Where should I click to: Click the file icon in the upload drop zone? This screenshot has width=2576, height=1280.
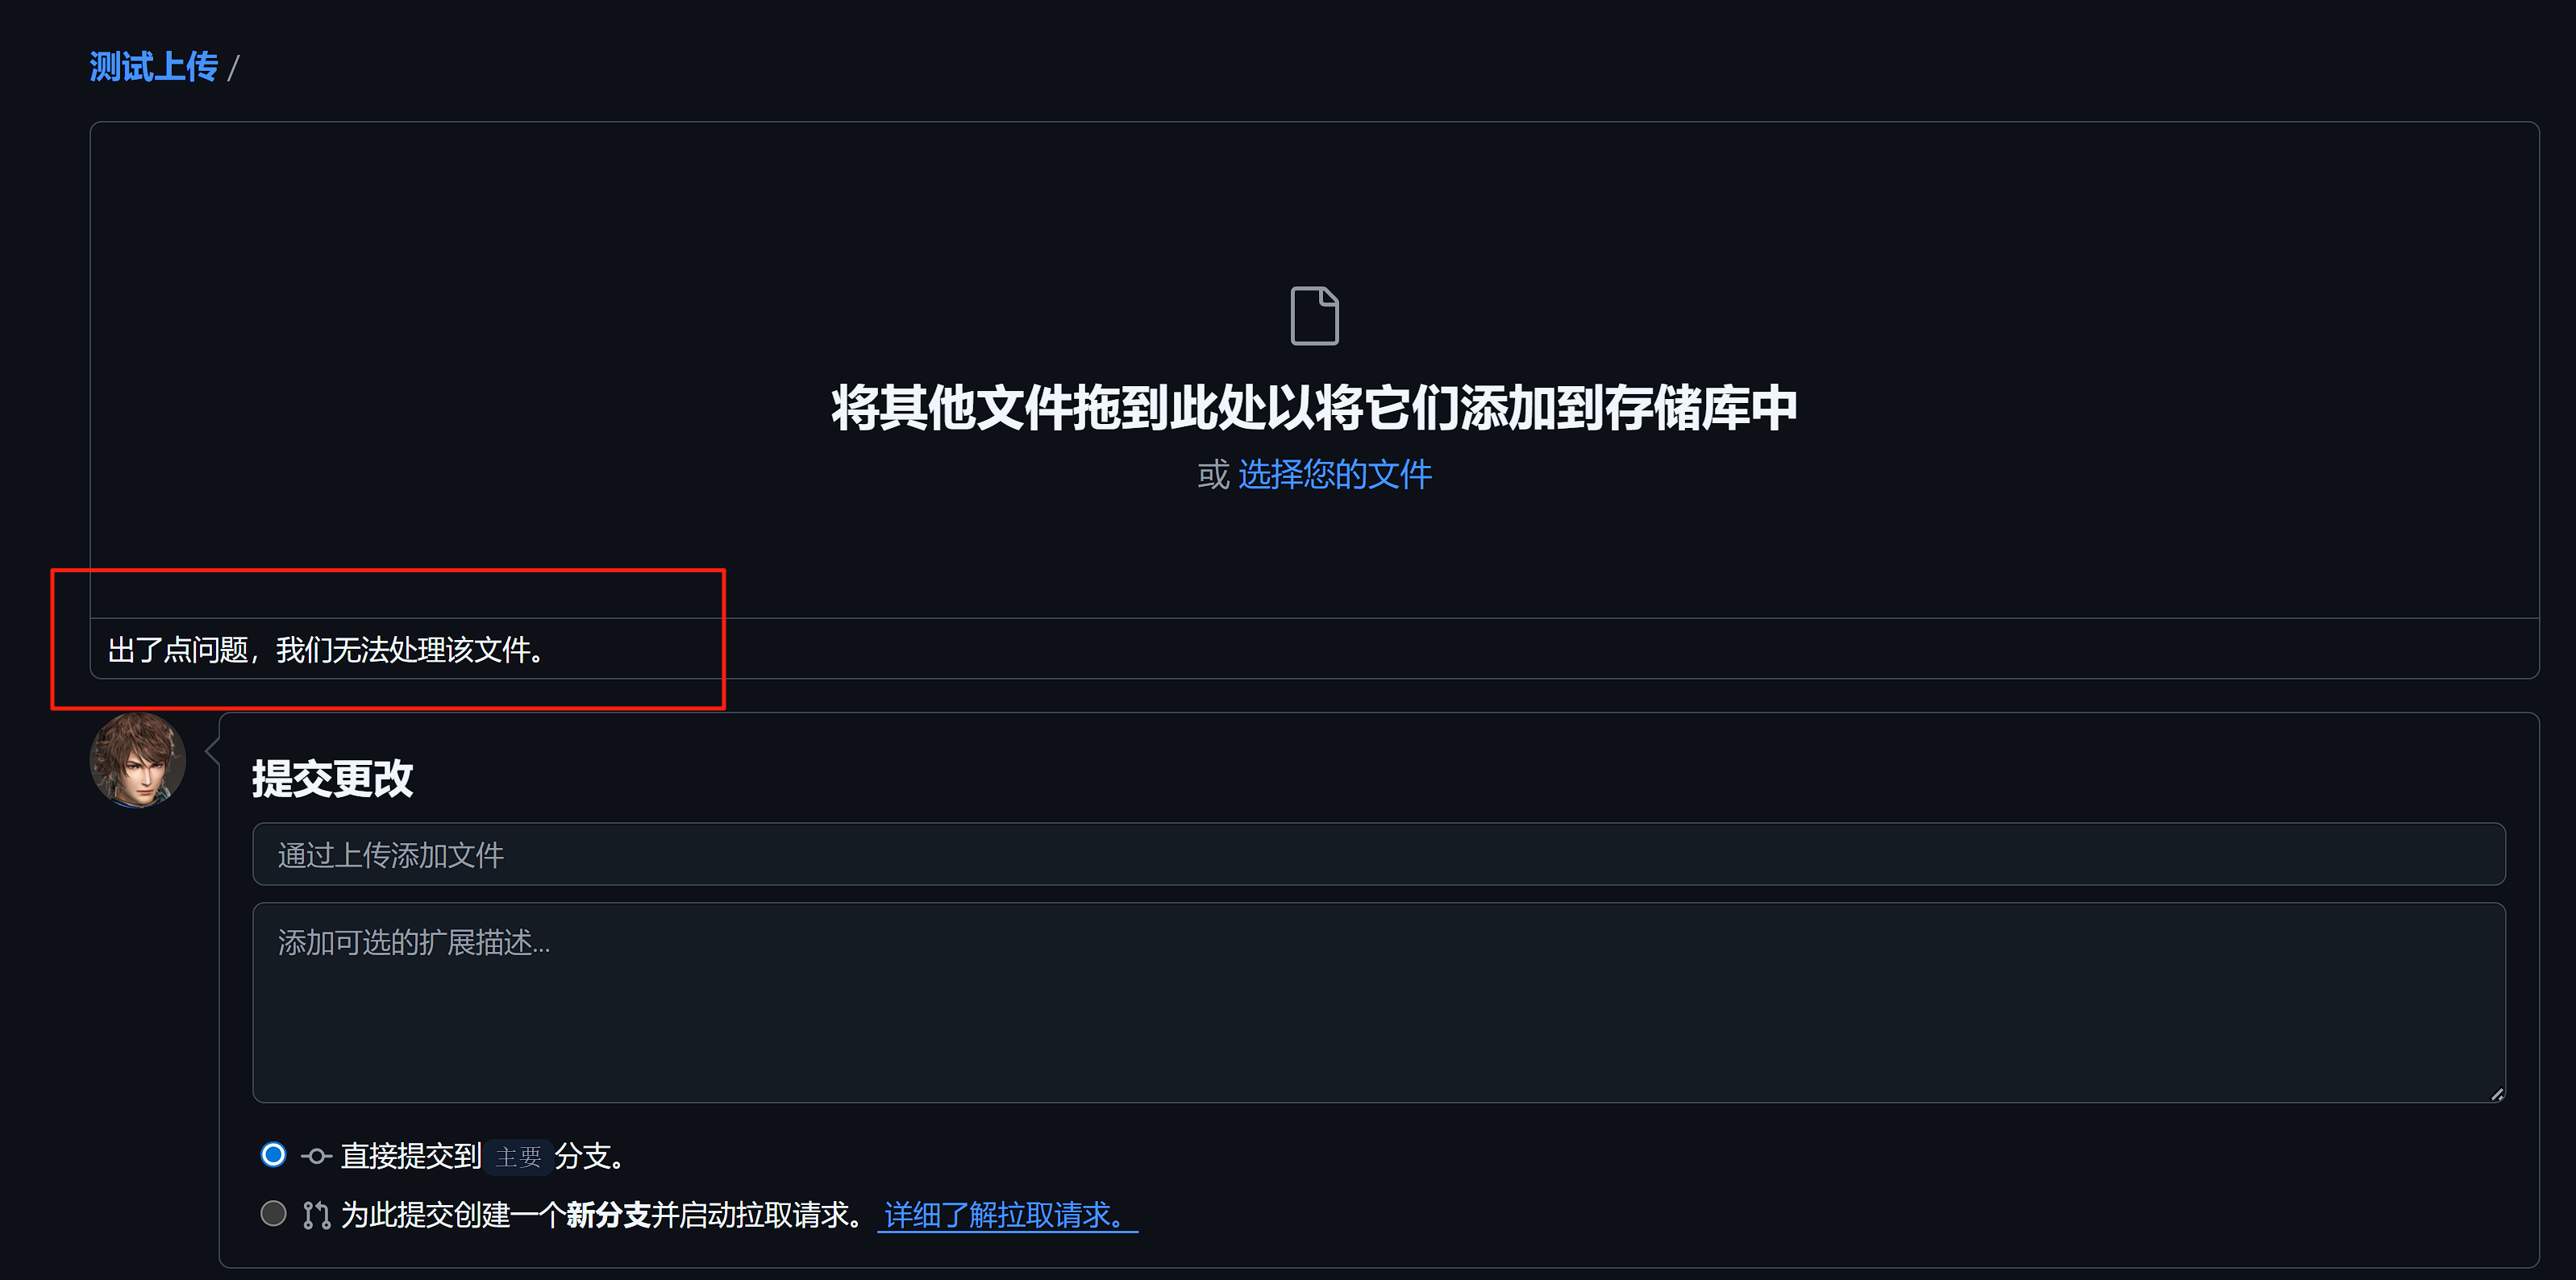point(1314,316)
